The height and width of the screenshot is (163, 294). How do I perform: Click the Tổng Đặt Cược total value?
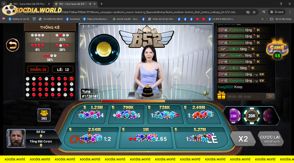click(x=41, y=145)
